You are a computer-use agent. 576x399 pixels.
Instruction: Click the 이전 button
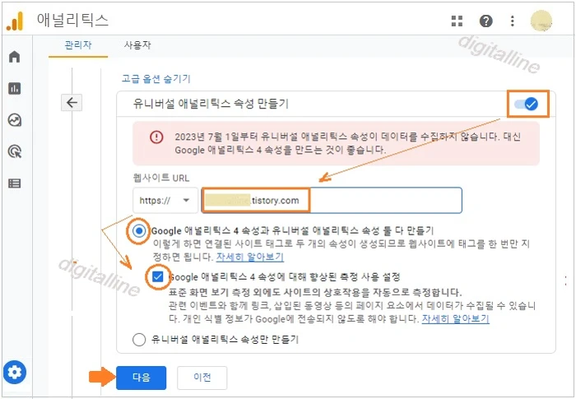(202, 378)
